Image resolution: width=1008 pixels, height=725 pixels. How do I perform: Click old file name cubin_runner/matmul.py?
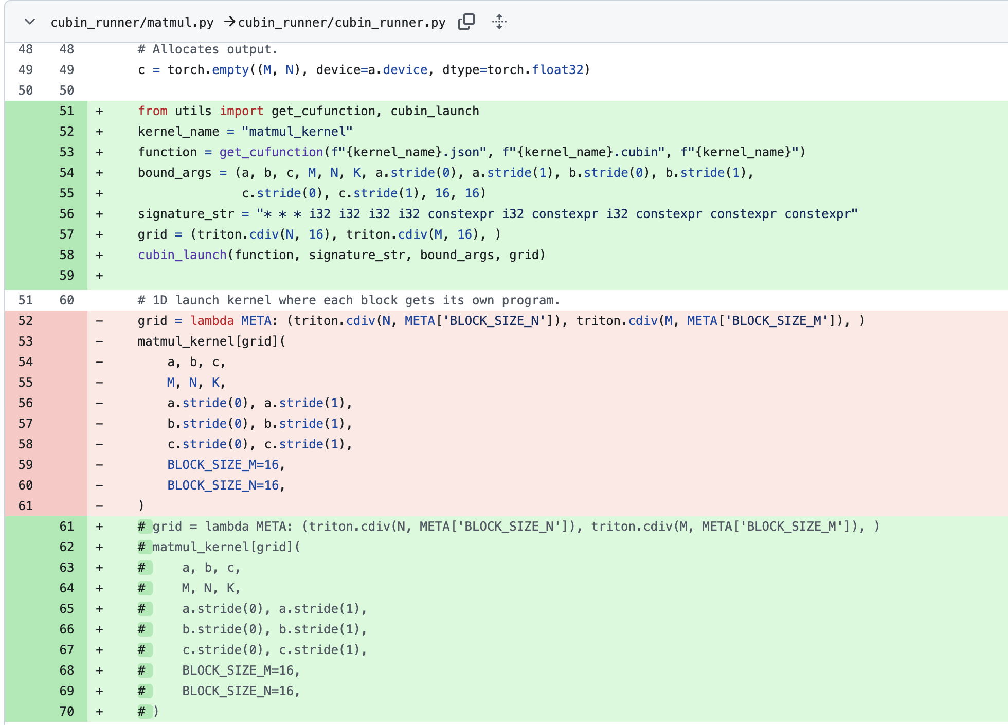point(132,23)
